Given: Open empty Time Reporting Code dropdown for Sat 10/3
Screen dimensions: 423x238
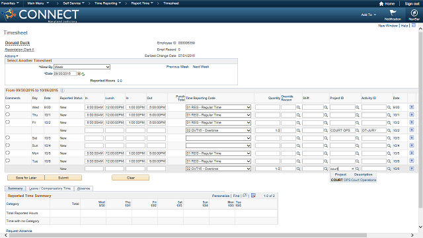Looking at the screenshot, I should pos(218,138).
